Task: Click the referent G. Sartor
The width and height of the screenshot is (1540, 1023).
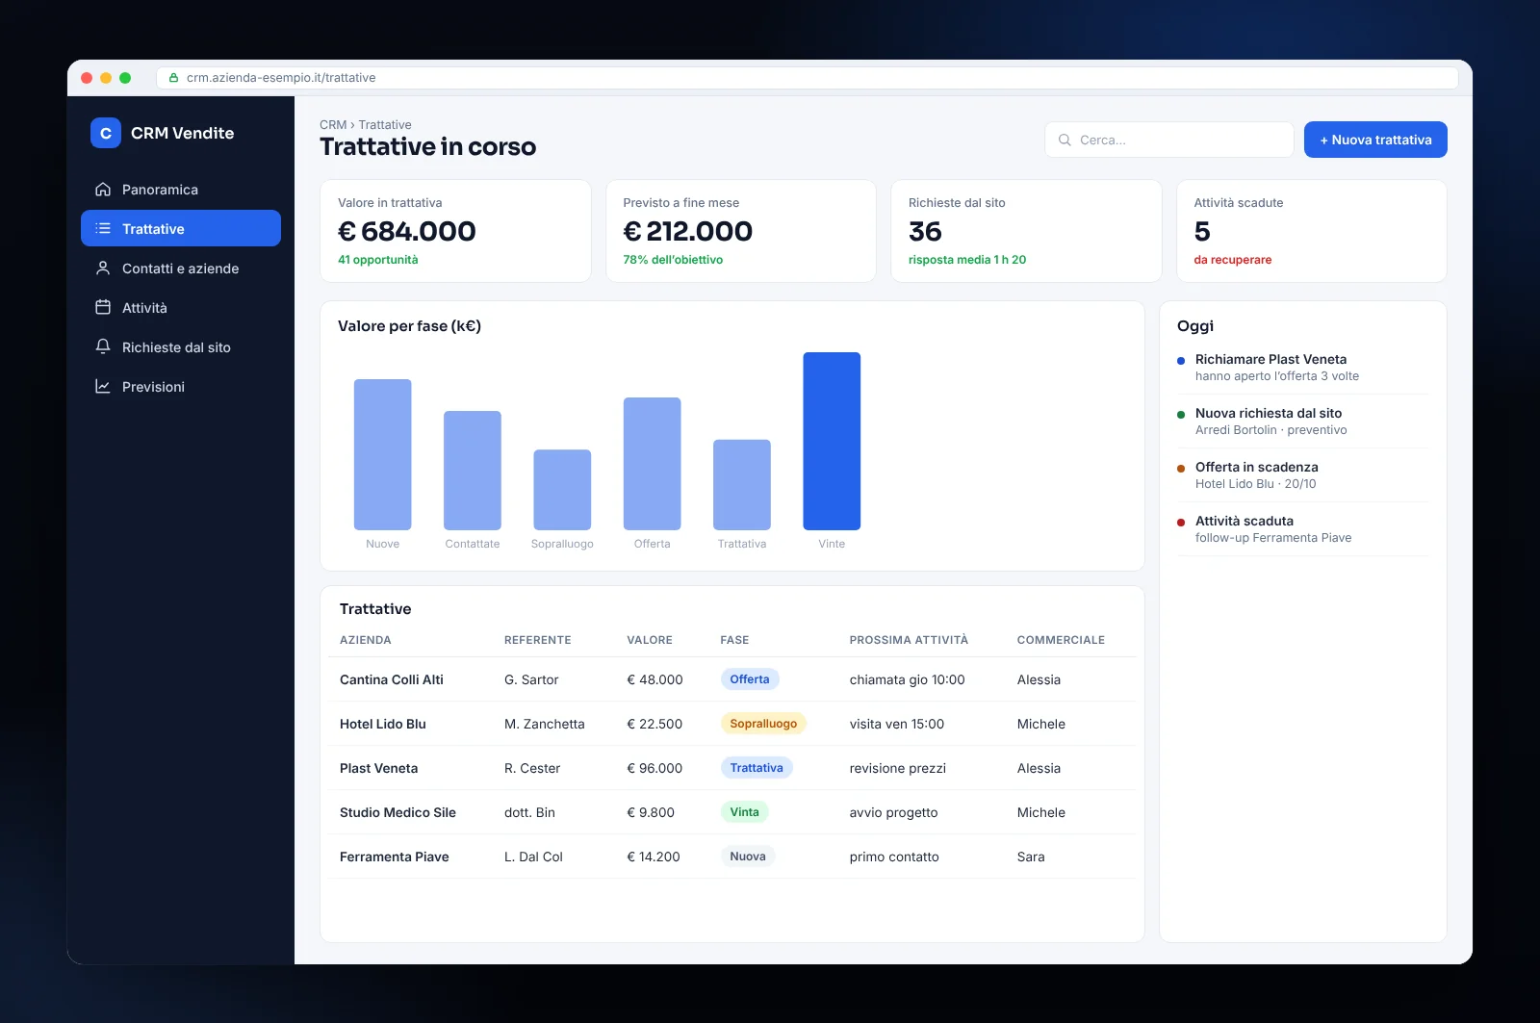Action: (x=531, y=679)
